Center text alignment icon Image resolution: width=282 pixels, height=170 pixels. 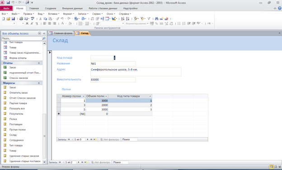(x=49, y=23)
